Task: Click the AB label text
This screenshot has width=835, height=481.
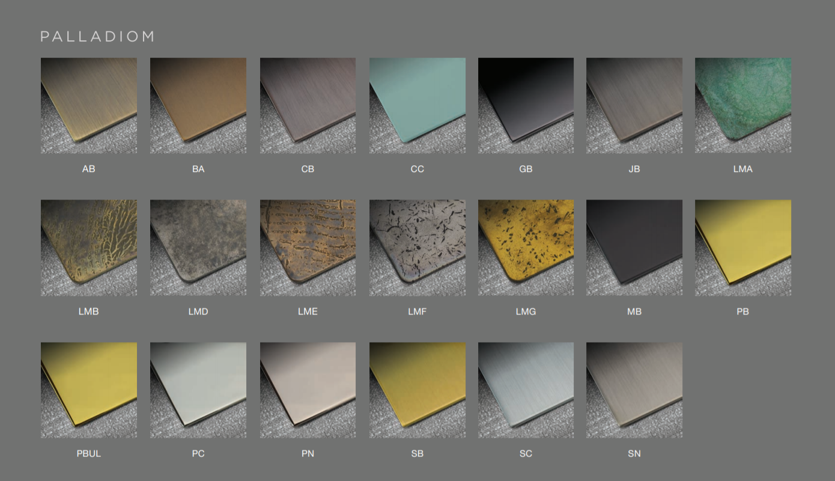Action: [89, 169]
